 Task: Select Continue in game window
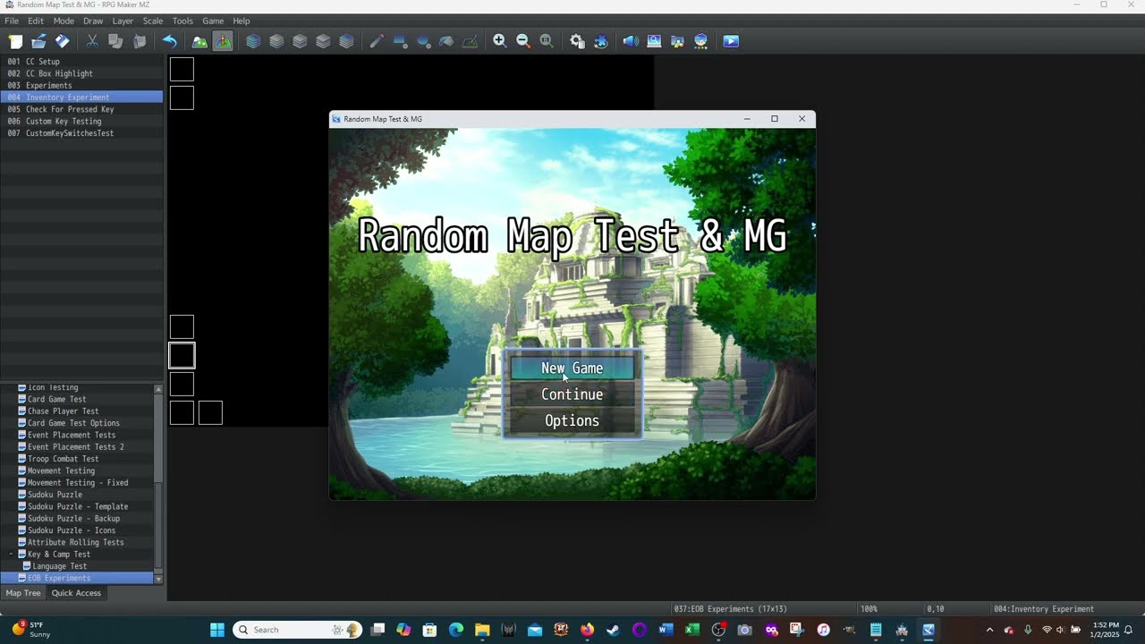click(x=572, y=394)
